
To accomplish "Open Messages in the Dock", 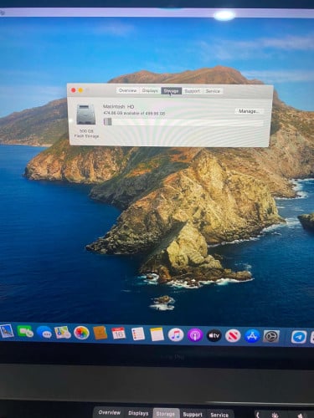I will click(44, 333).
